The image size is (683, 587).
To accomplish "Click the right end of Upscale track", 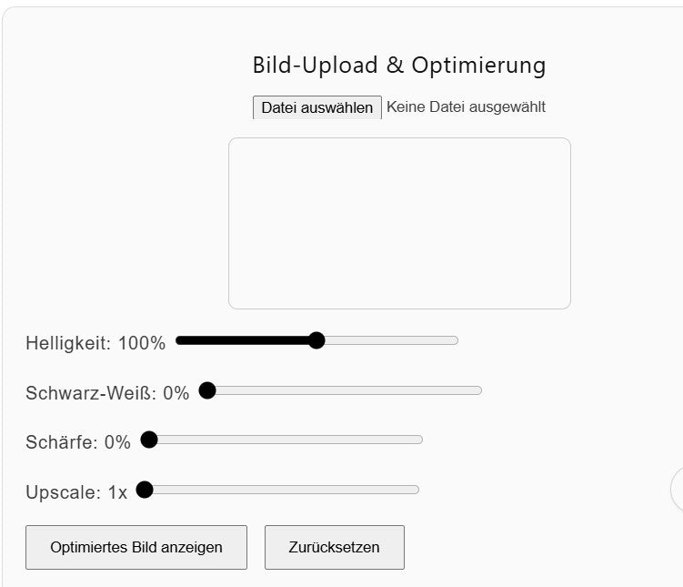I will [x=412, y=490].
